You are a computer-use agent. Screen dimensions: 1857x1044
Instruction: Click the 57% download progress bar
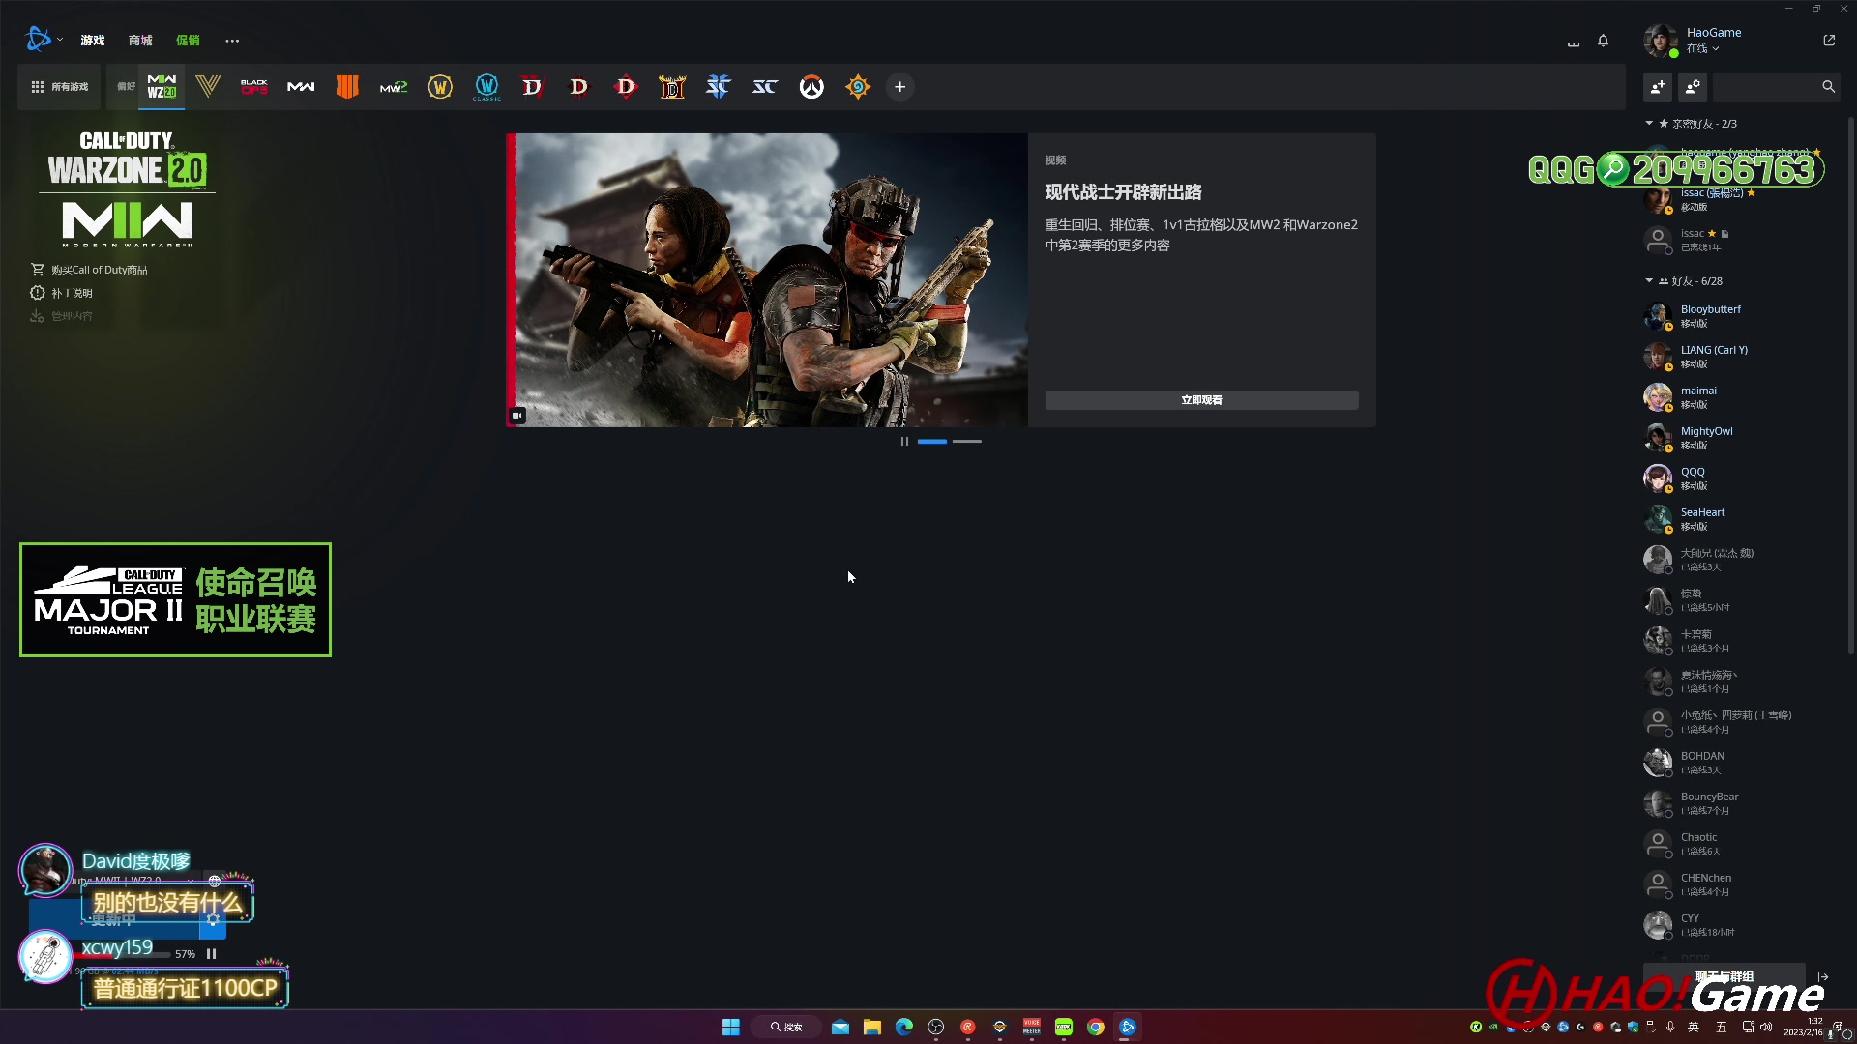point(121,954)
